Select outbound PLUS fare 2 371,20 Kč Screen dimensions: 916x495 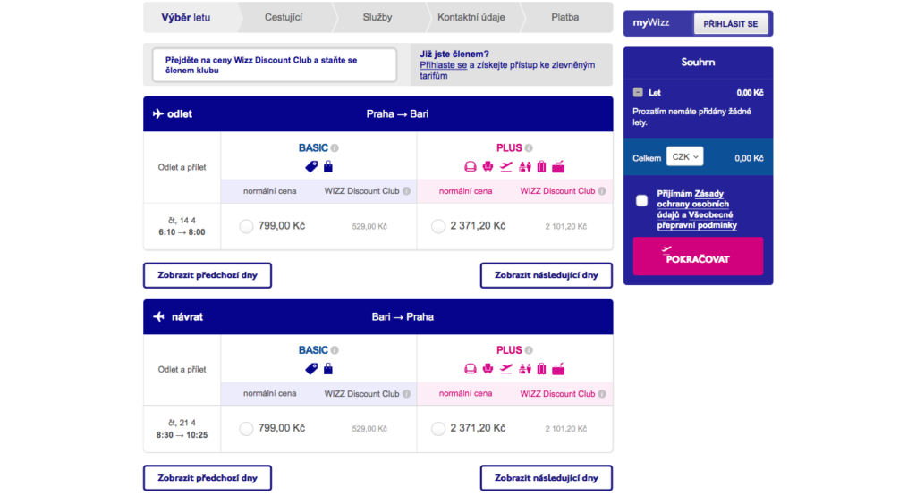click(x=438, y=226)
